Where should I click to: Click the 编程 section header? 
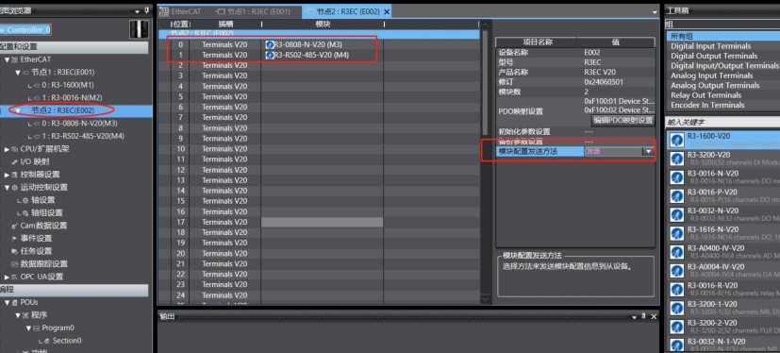coord(75,290)
